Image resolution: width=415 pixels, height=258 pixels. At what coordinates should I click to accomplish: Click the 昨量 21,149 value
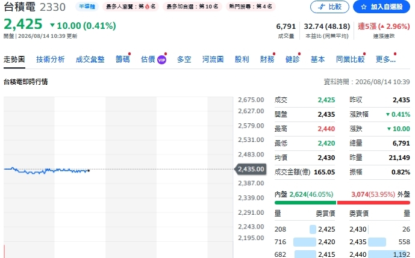[399, 158]
